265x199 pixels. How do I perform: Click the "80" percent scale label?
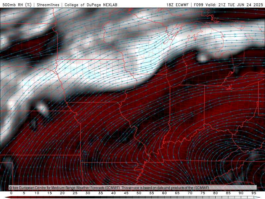coord(216,193)
